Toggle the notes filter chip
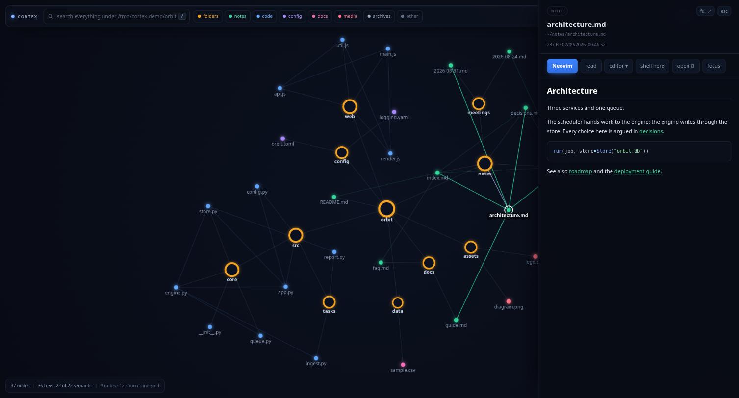This screenshot has width=739, height=398. point(238,16)
